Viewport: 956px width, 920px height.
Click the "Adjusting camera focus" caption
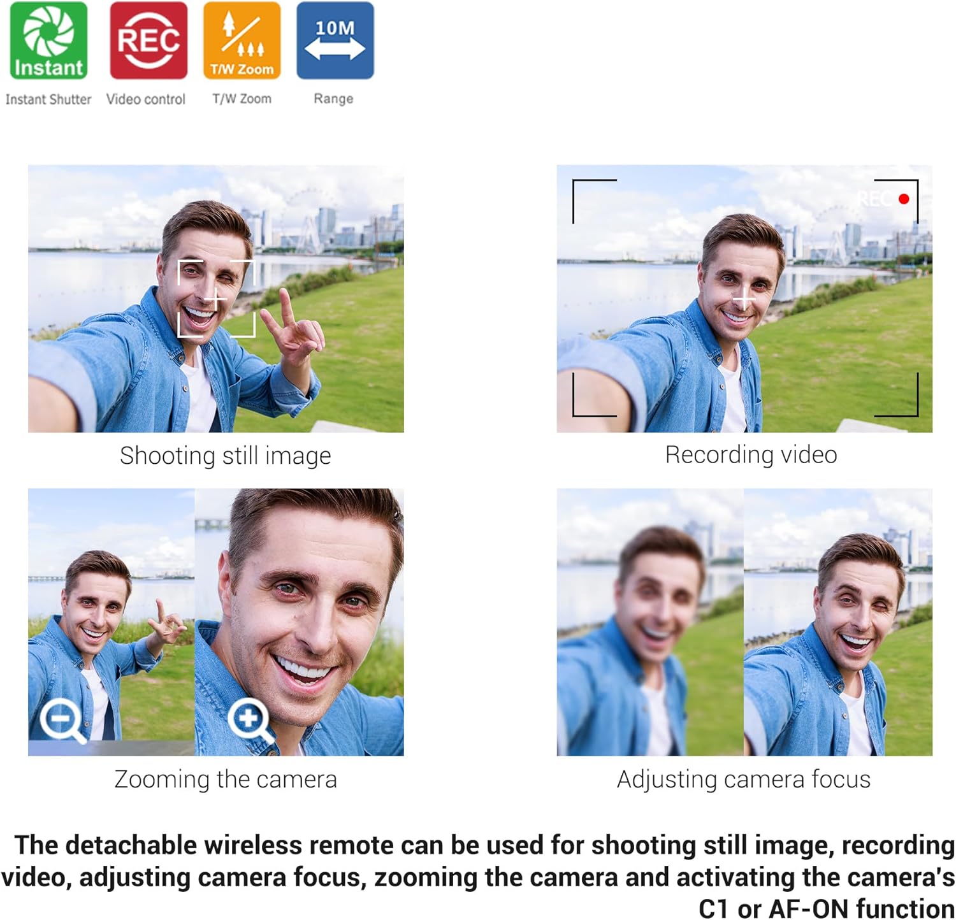pos(743,779)
